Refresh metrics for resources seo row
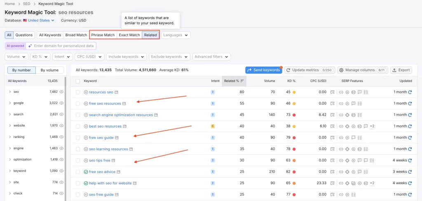422x201 pixels. 410,92
